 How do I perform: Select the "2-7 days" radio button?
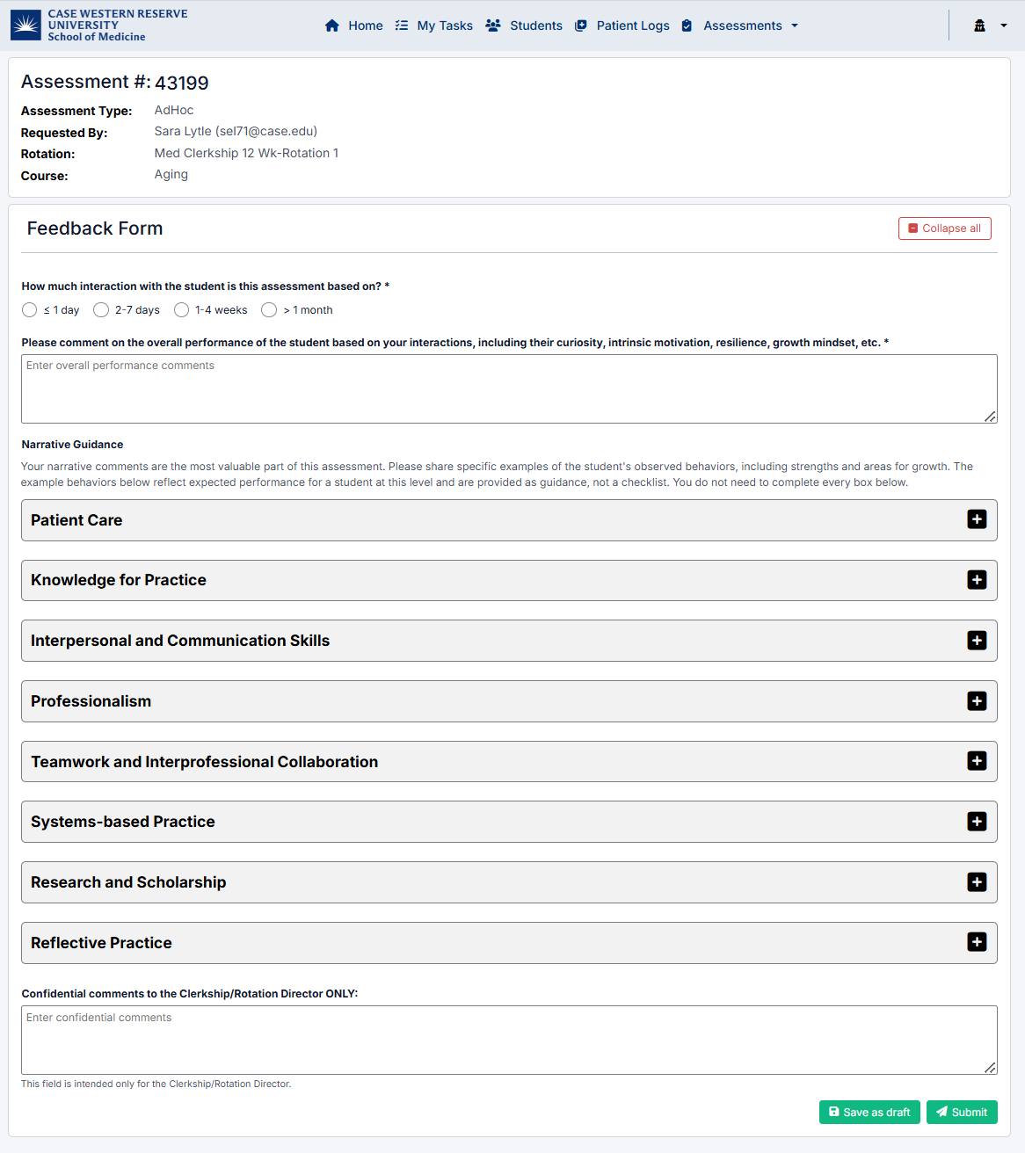click(x=101, y=310)
